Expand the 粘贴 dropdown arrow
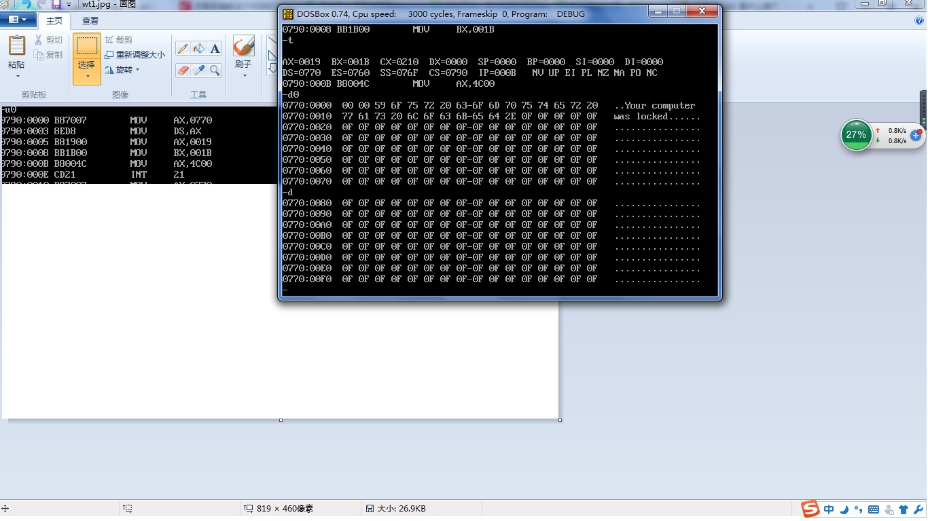The width and height of the screenshot is (928, 521). tap(17, 77)
